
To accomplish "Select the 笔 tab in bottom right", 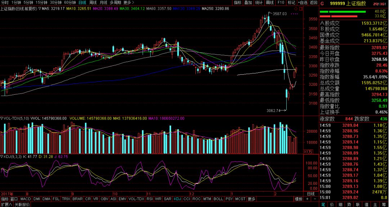I will coord(324,204).
